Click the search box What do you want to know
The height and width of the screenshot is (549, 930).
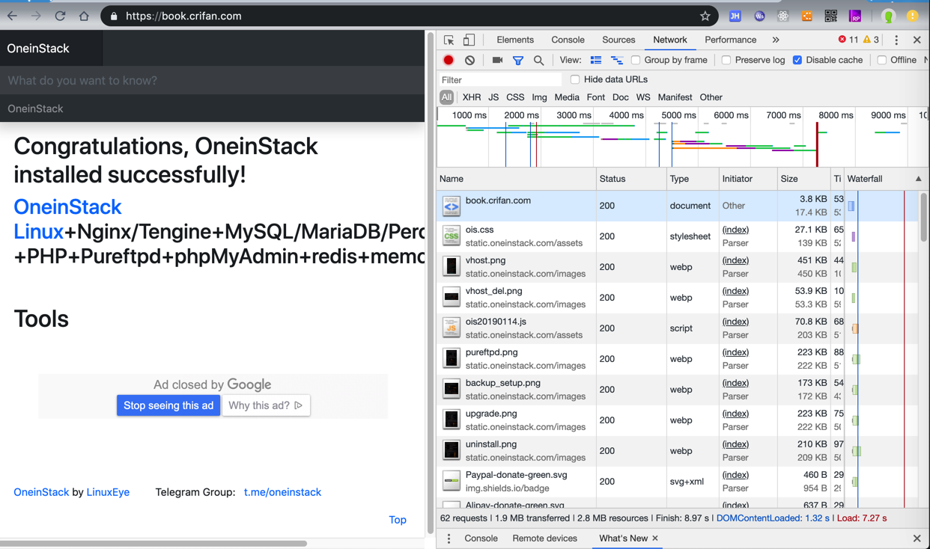tap(213, 80)
